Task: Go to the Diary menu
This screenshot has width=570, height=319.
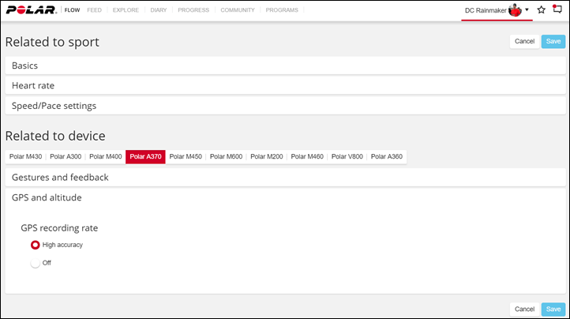Action: [158, 10]
